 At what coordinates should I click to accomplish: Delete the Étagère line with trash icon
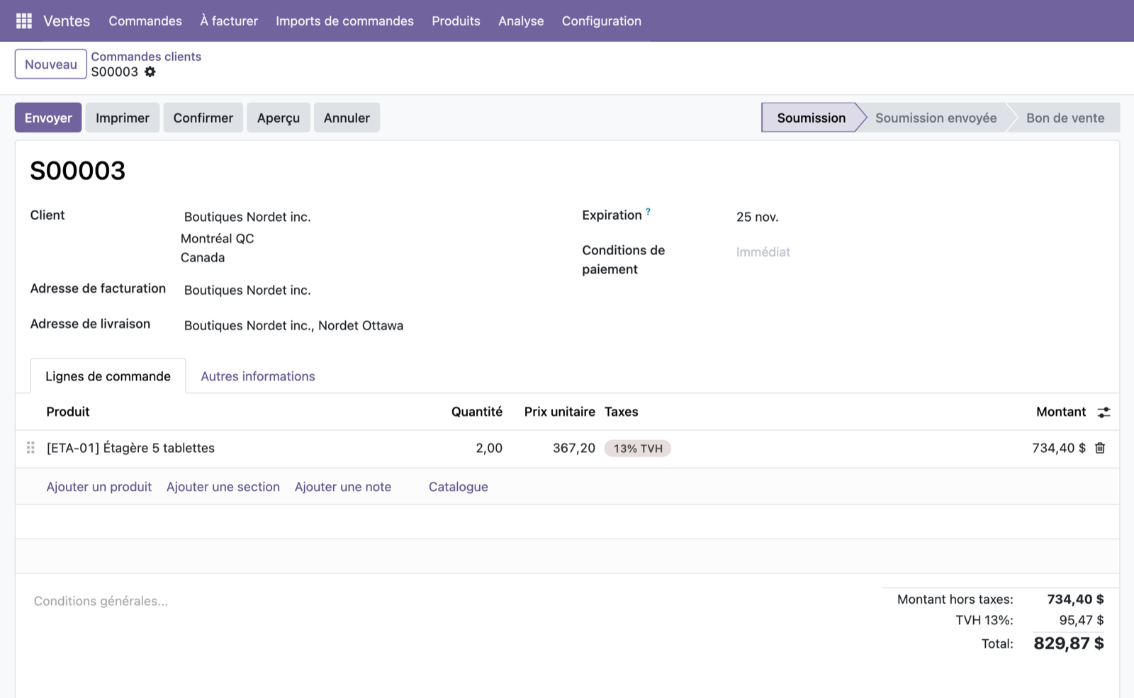1100,448
